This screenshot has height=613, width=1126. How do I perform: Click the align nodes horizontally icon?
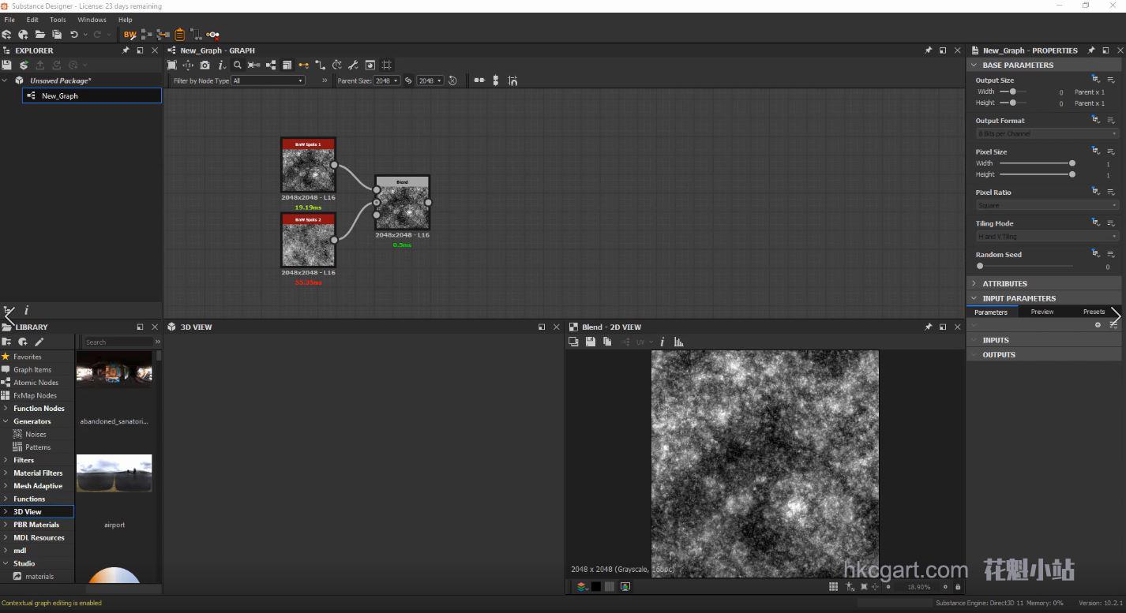tap(479, 80)
